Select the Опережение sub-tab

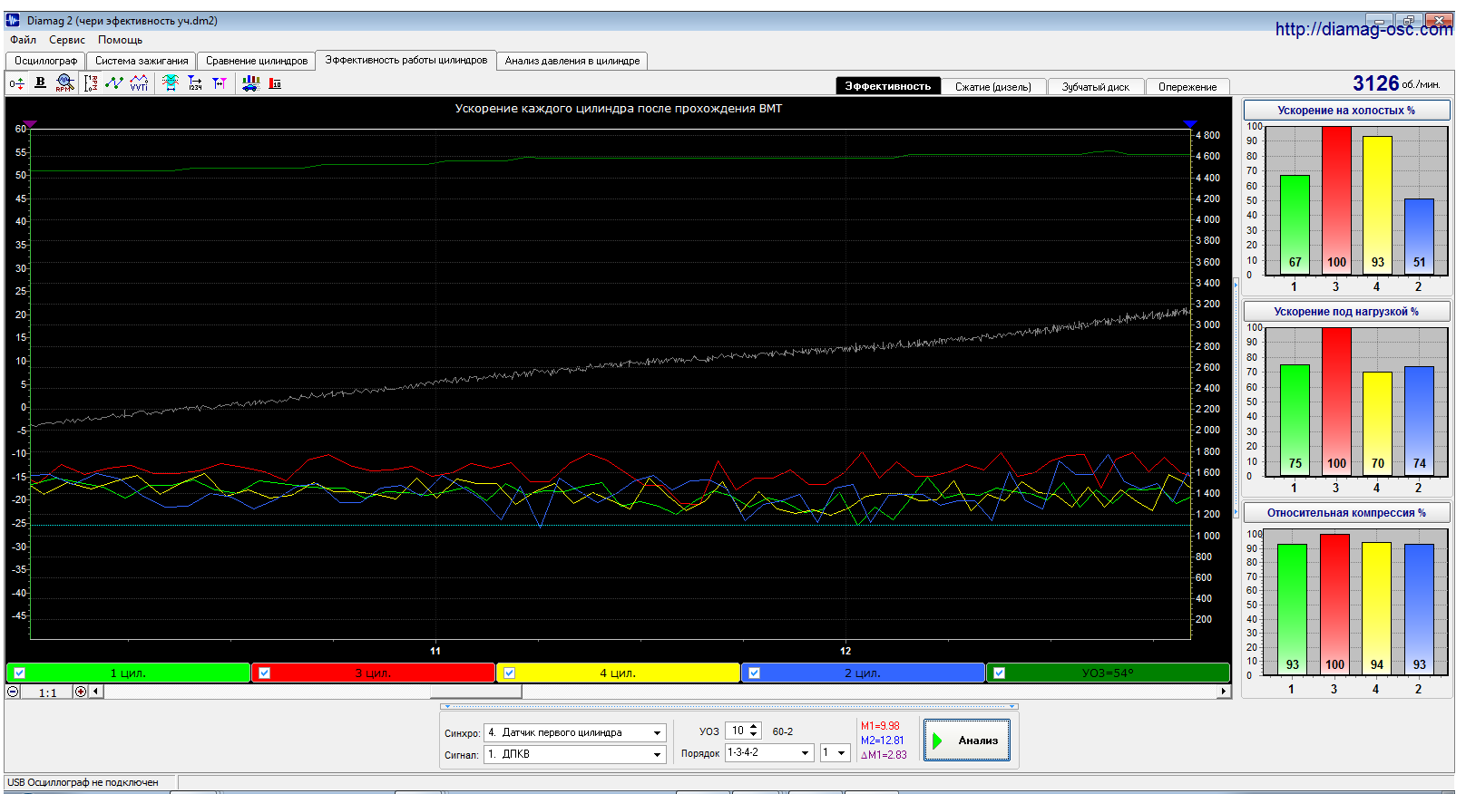point(1187,86)
